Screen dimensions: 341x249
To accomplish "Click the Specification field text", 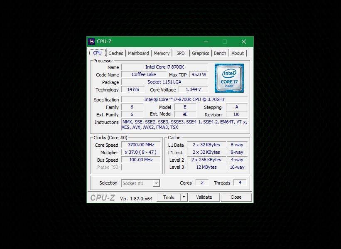I will pyautogui.click(x=184, y=99).
